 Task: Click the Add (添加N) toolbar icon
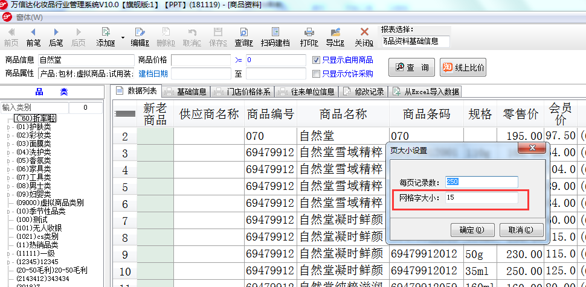(106, 37)
